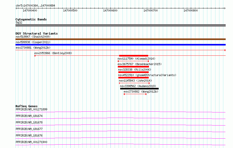Open variant nsv519847 (Shaikh2009) label
The width and height of the screenshot is (233, 148).
point(33,37)
